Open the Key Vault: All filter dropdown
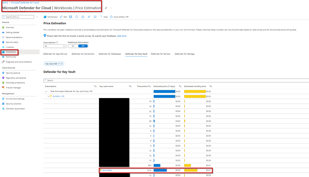309x177 pixels. coord(52,64)
